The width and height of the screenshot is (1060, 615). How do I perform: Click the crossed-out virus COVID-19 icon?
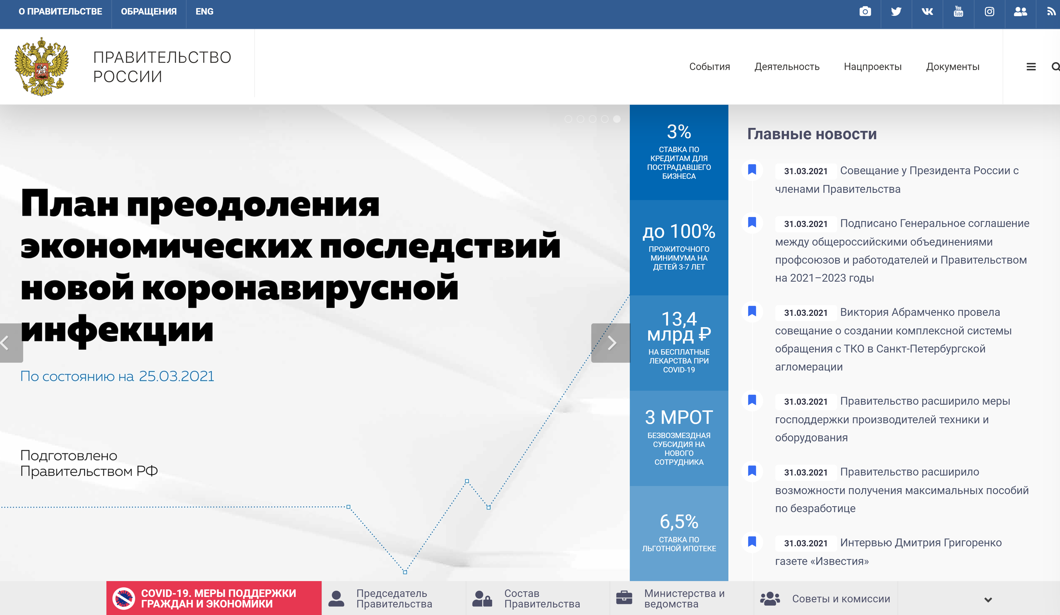click(123, 598)
